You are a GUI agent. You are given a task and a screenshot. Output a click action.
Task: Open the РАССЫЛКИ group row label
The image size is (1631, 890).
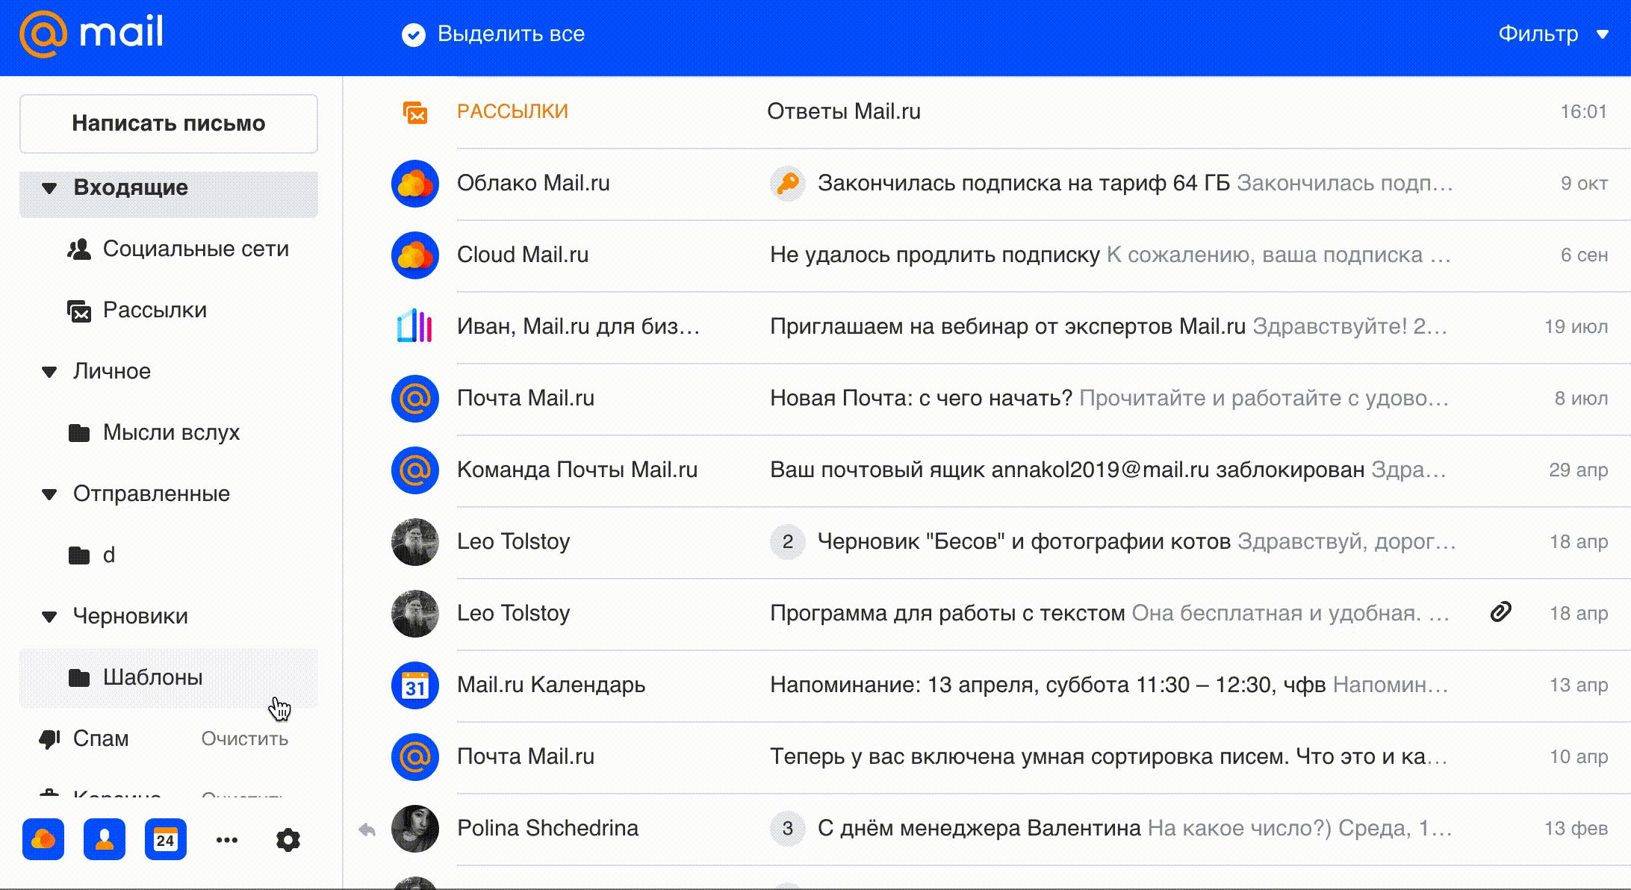click(512, 111)
